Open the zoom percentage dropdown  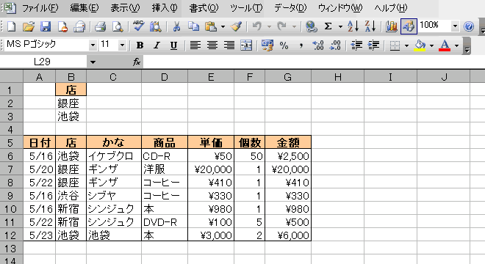[455, 26]
